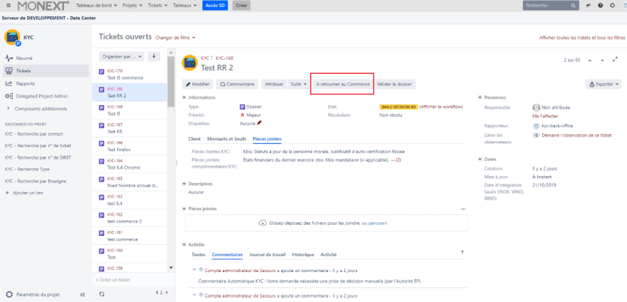627x302 pixels.
Task: Collapse the sidebar with double chevron
Action: point(82,294)
